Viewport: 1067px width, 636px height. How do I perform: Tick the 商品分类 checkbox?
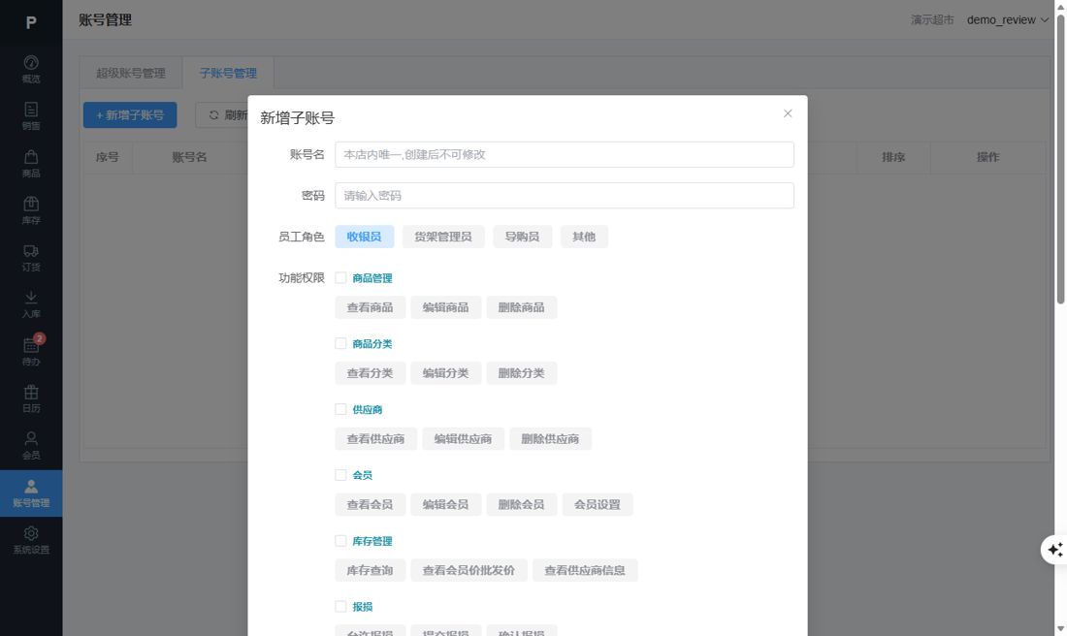(340, 343)
